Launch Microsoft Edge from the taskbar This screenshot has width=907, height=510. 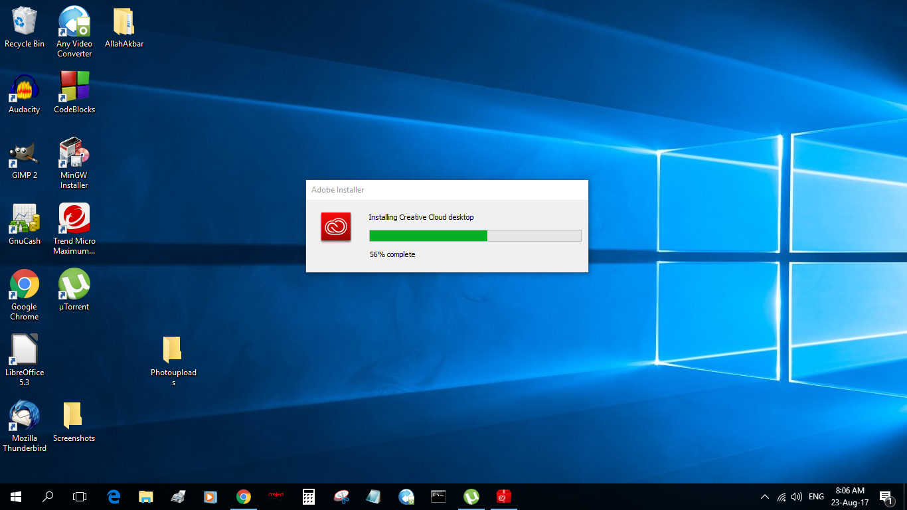coord(114,497)
